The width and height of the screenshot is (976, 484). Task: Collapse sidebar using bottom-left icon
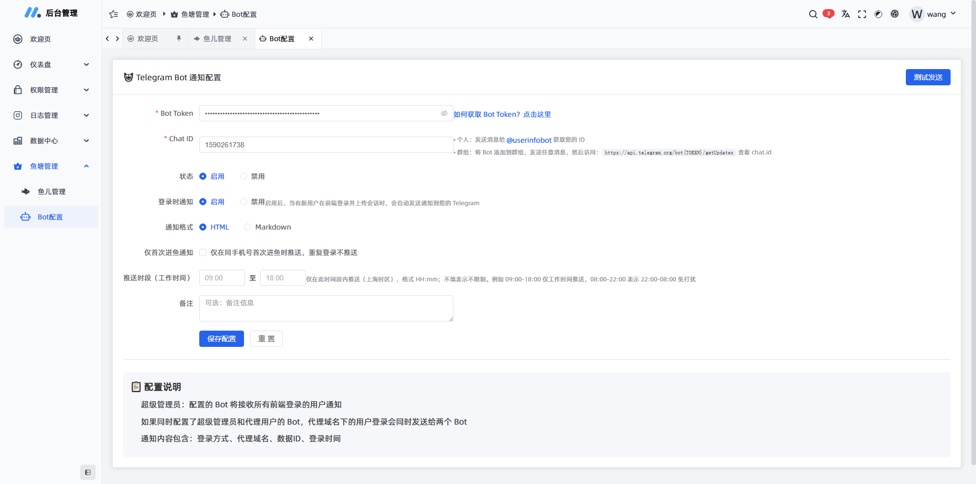[88, 472]
